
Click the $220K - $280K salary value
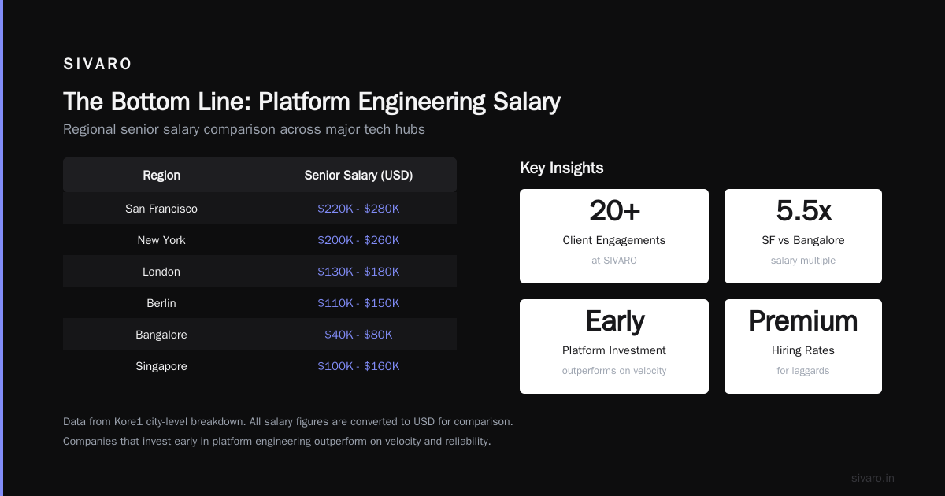358,209
